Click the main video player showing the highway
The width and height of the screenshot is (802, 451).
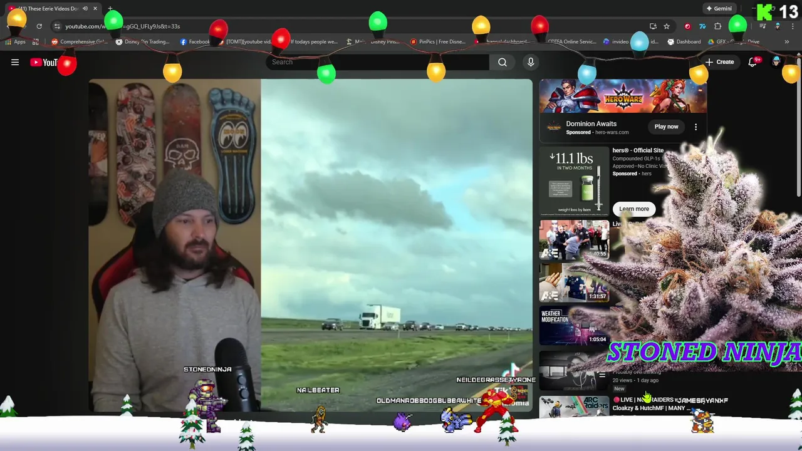pyautogui.click(x=310, y=246)
